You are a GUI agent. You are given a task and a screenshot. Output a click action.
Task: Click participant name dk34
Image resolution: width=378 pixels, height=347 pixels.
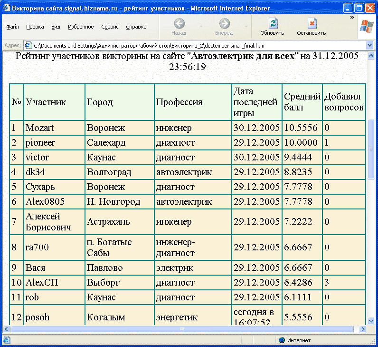coord(35,172)
